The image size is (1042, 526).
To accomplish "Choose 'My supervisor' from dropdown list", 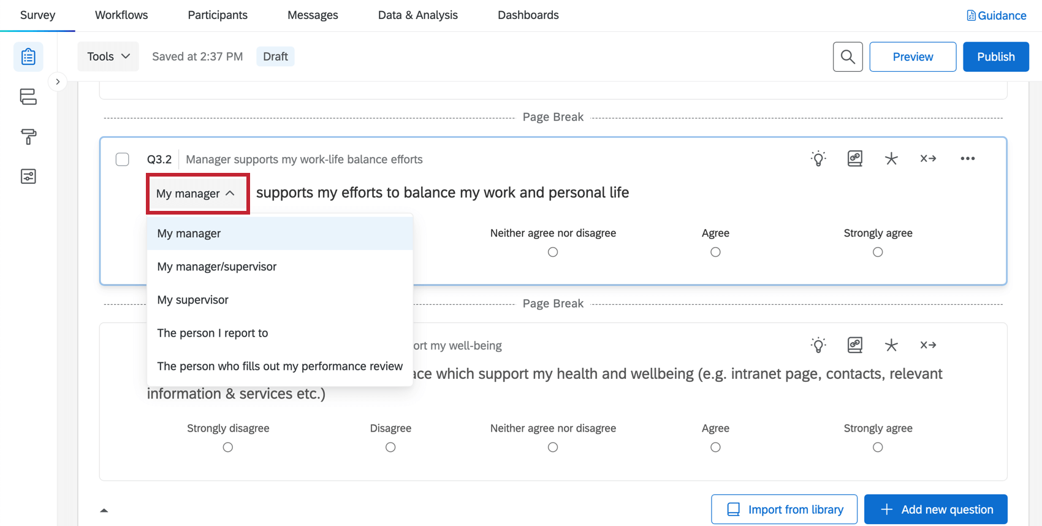I will point(193,300).
